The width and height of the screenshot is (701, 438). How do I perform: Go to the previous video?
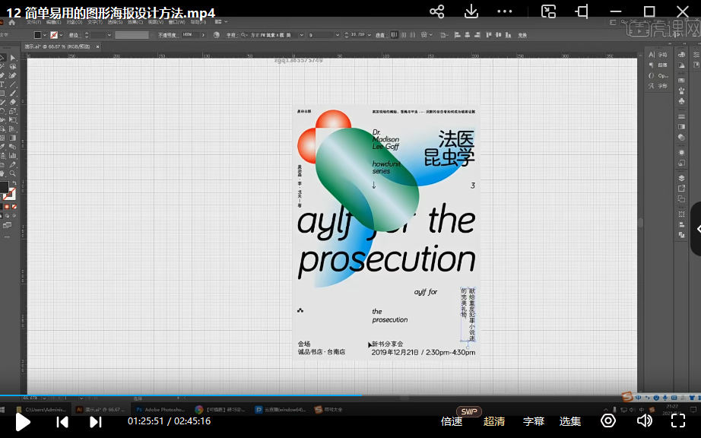[63, 421]
